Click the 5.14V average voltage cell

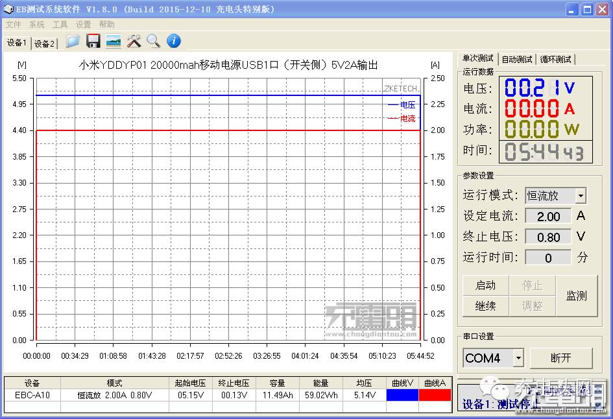(365, 395)
